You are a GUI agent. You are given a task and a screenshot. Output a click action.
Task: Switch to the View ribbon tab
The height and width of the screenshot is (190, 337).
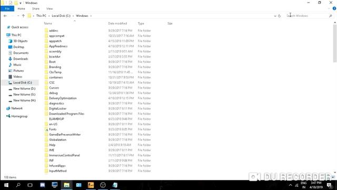coord(49,8)
